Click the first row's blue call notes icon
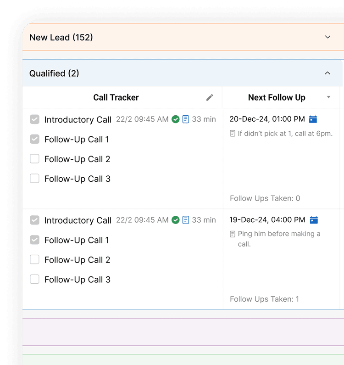 [186, 119]
